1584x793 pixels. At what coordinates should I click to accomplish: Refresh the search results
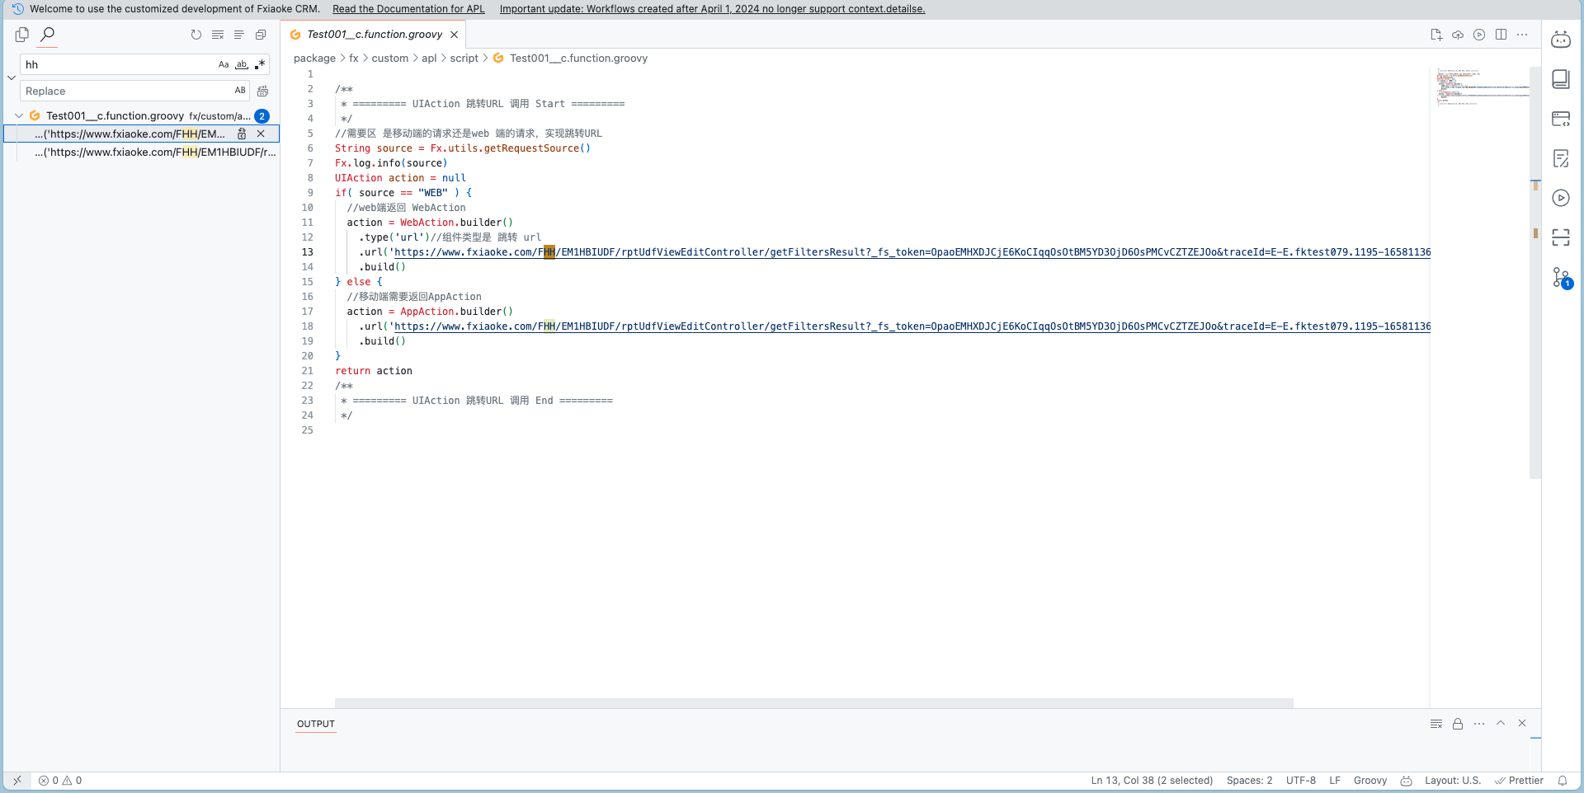tap(196, 35)
